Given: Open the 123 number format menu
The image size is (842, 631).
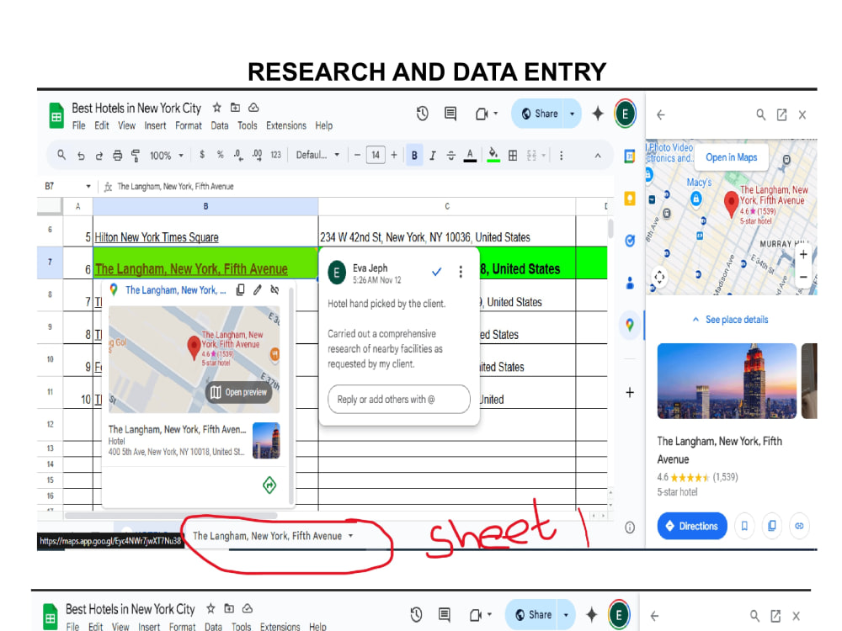Looking at the screenshot, I should [x=276, y=155].
